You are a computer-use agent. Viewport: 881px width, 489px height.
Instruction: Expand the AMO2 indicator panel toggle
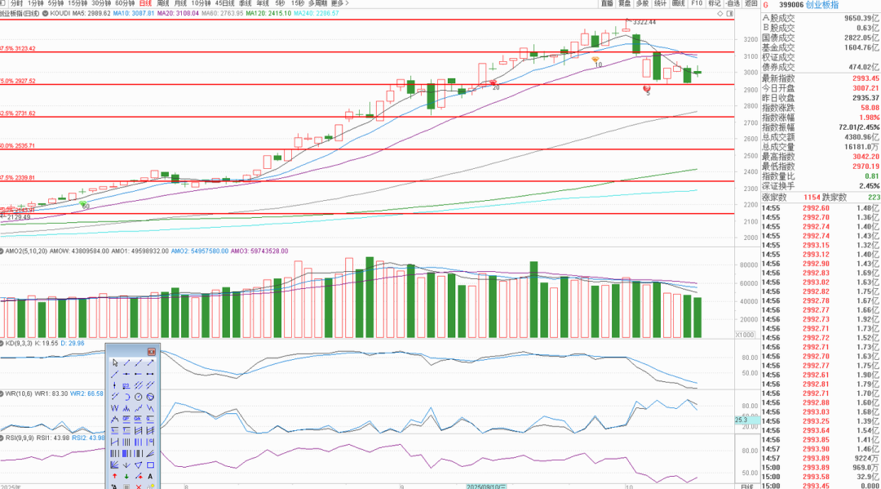[x=2, y=251]
